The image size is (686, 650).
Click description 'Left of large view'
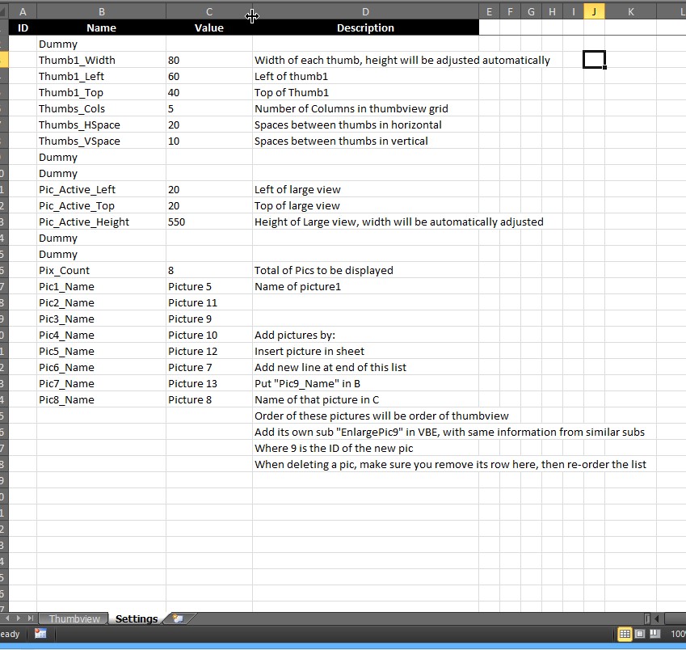tap(297, 189)
